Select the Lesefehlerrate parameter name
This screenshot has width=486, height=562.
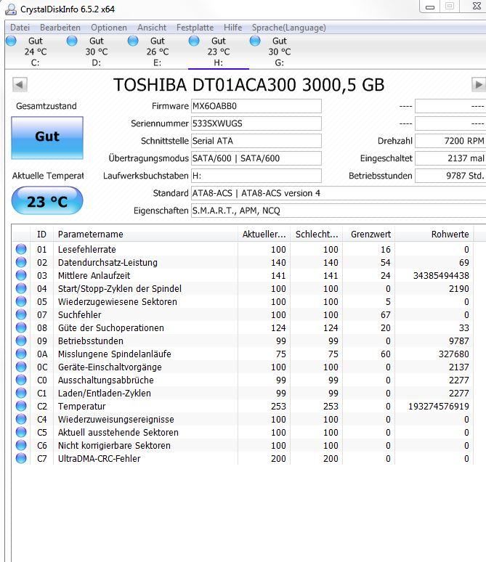coord(86,250)
